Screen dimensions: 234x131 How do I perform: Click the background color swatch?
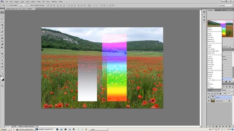click(3, 80)
